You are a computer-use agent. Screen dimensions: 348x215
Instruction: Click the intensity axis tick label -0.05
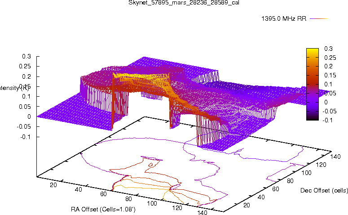tap(24, 127)
